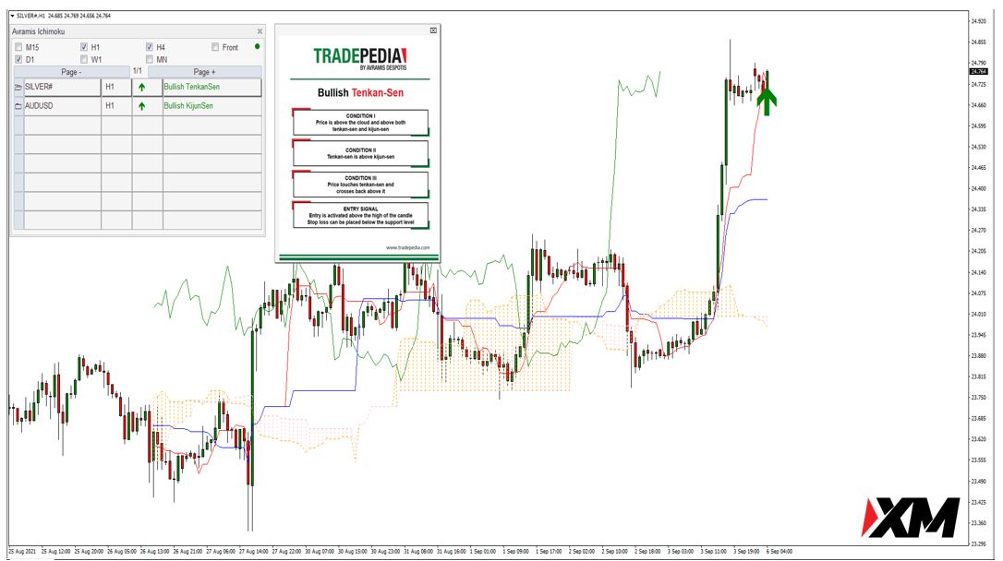Click the Tradepedia logo
The height and width of the screenshot is (561, 1003).
coord(360,58)
